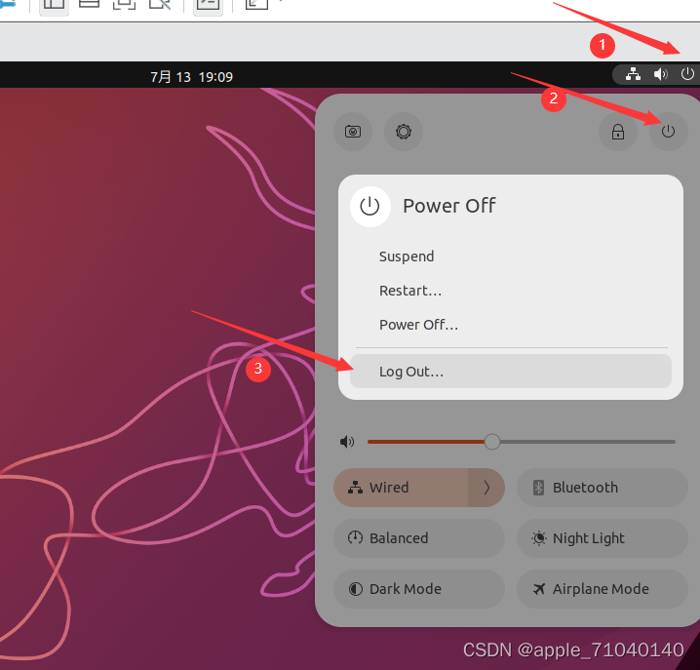Screen dimensions: 700x670
Task: Toggle Bluetooth on
Action: pos(603,488)
